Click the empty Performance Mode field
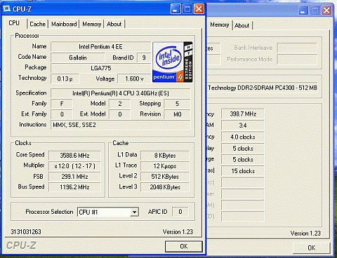The image size is (337, 258). 297,59
